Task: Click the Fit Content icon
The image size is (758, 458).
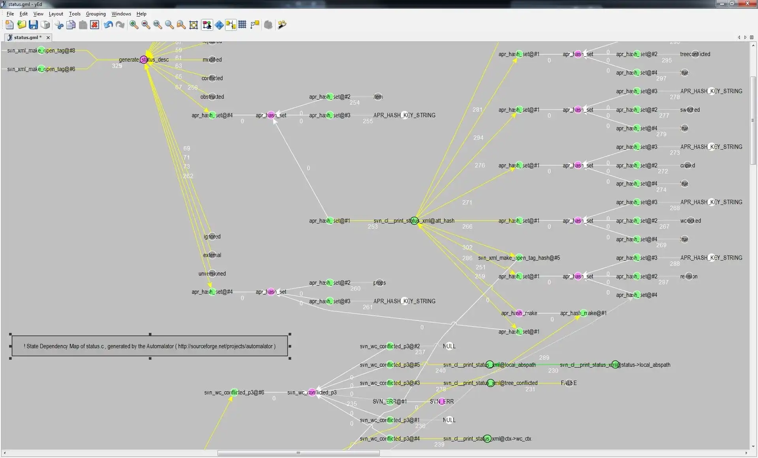Action: pyautogui.click(x=193, y=25)
